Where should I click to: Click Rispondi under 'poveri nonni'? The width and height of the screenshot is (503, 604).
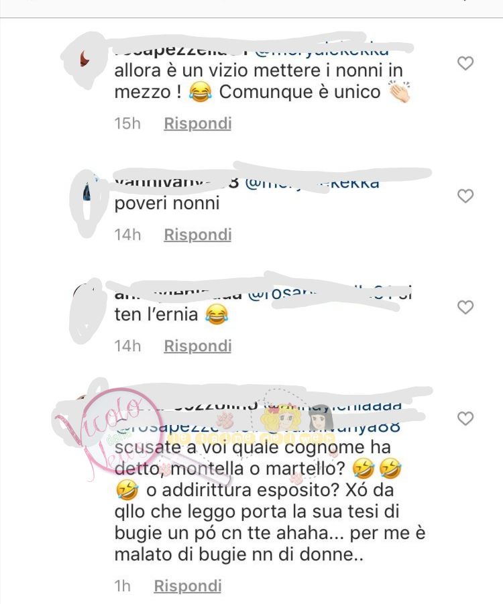coord(198,235)
